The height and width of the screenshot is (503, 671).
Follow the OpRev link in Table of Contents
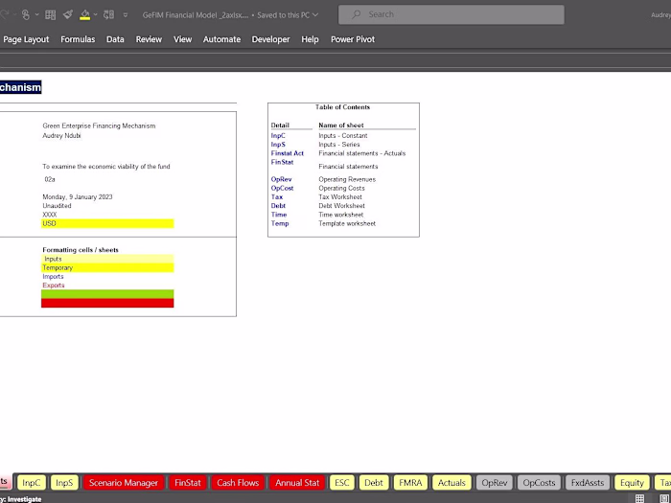point(281,179)
